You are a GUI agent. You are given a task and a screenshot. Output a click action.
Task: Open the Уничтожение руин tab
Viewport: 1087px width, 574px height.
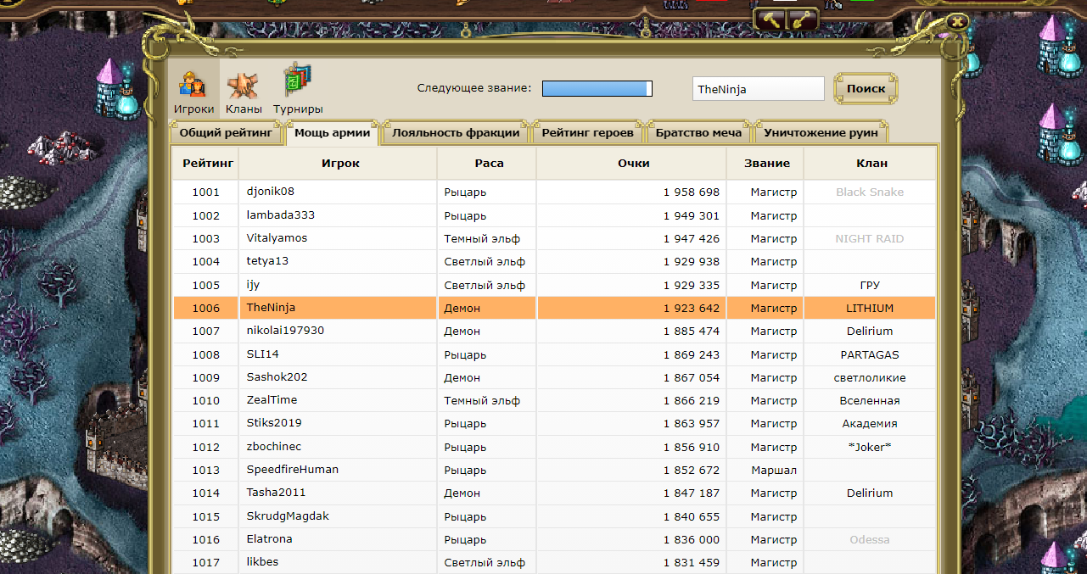click(821, 133)
